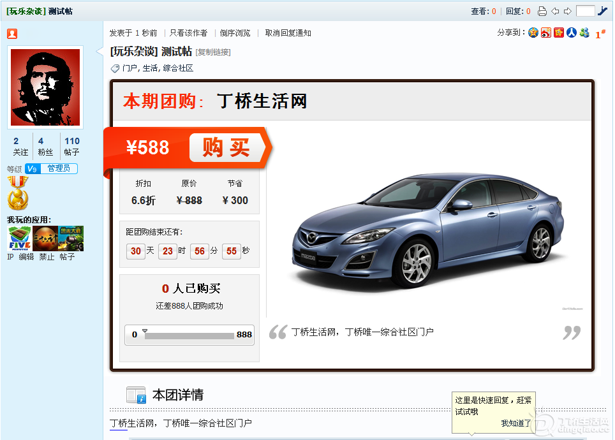Click the 购买 buy button

pyautogui.click(x=226, y=148)
